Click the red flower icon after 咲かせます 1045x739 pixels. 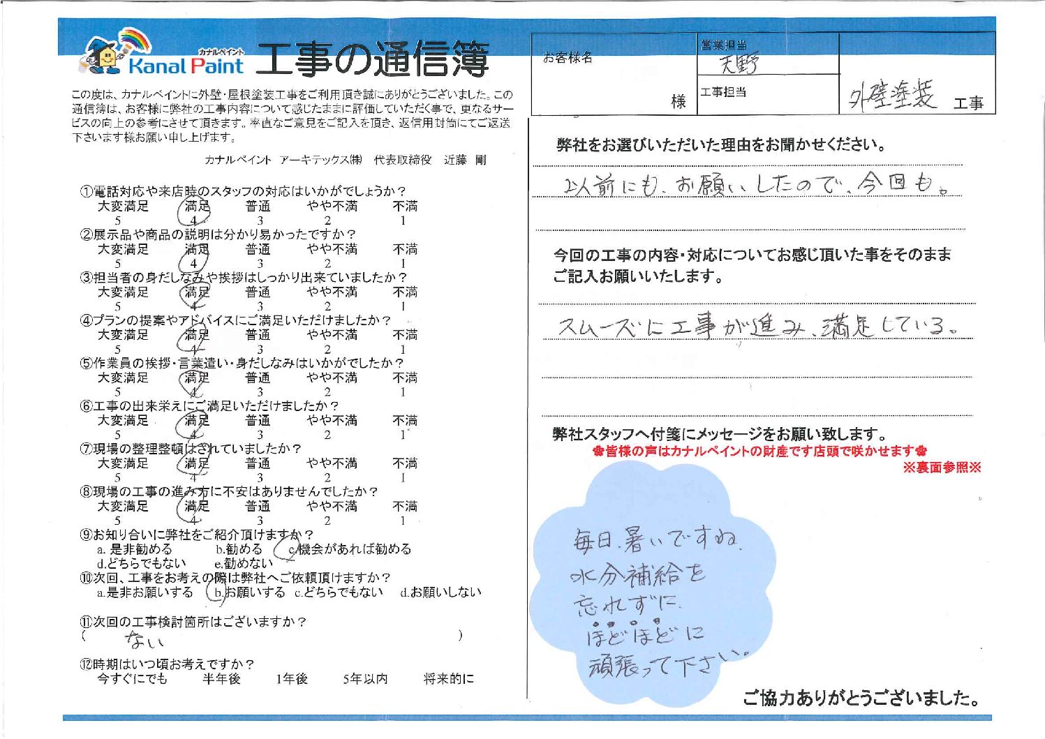(921, 451)
